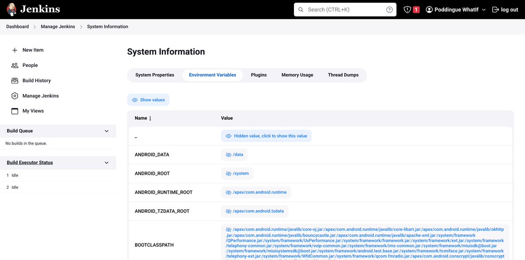This screenshot has height=260, width=525.
Task: Click the Jenkins butler logo
Action: pos(12,9)
